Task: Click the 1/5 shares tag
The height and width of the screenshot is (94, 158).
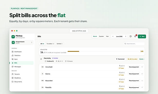Action: point(69,61)
